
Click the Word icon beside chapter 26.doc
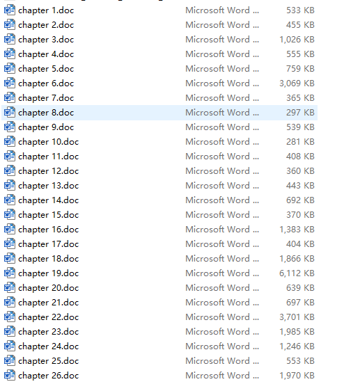tap(10, 375)
